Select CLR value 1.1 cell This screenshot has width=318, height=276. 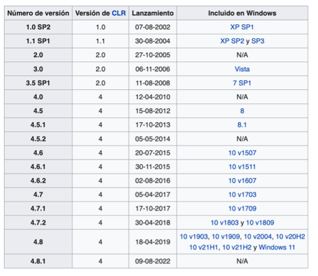(x=101, y=41)
